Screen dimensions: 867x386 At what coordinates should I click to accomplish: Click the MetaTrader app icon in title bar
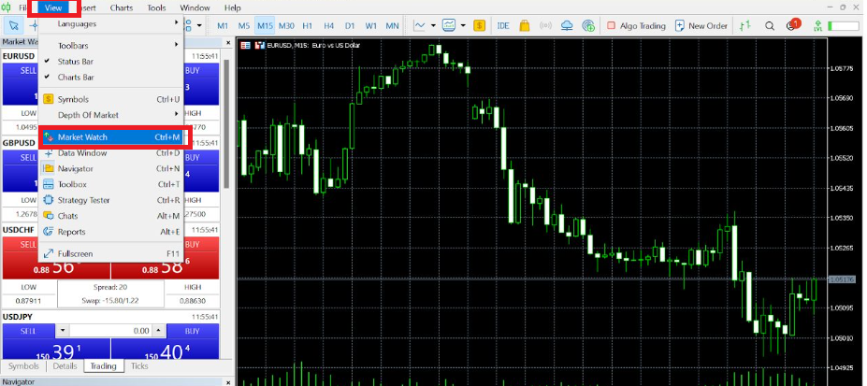pos(5,7)
